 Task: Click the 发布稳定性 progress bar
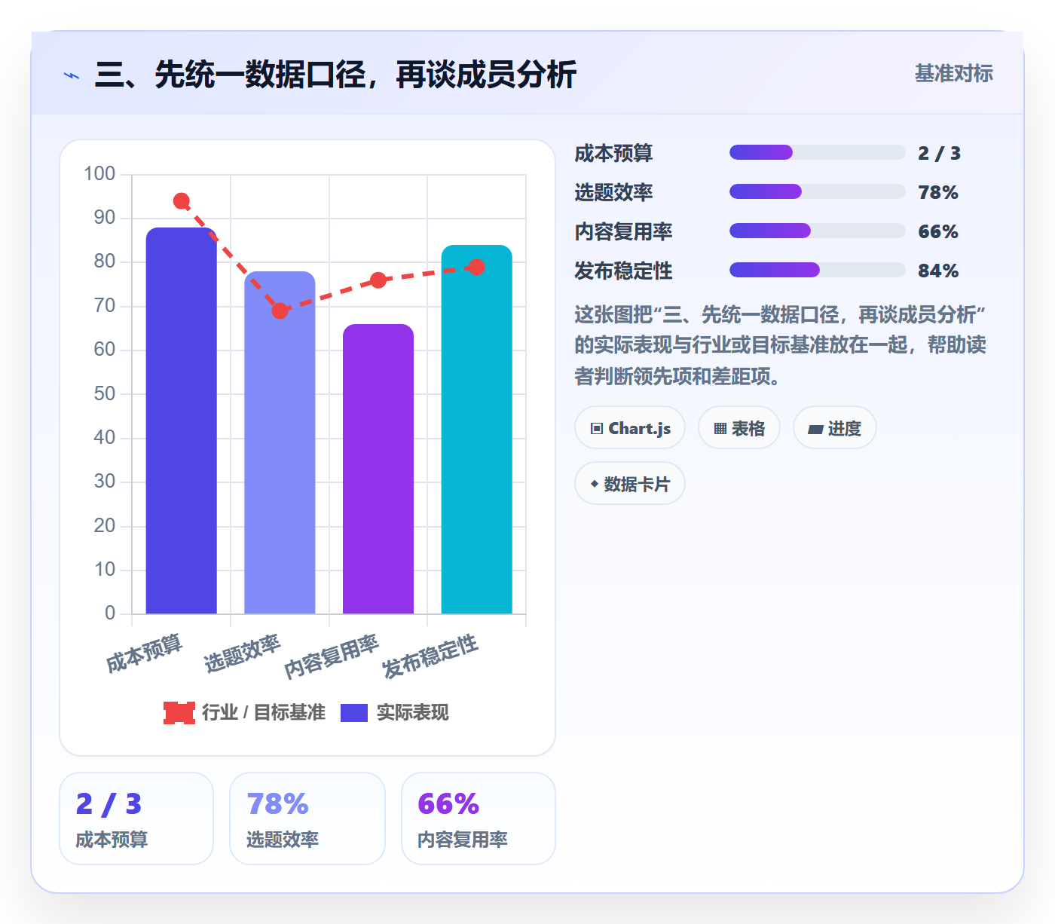(817, 270)
